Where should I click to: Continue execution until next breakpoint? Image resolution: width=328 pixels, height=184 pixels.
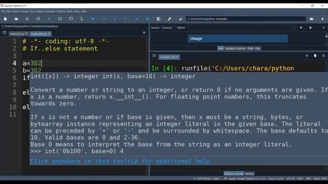click(x=136, y=19)
